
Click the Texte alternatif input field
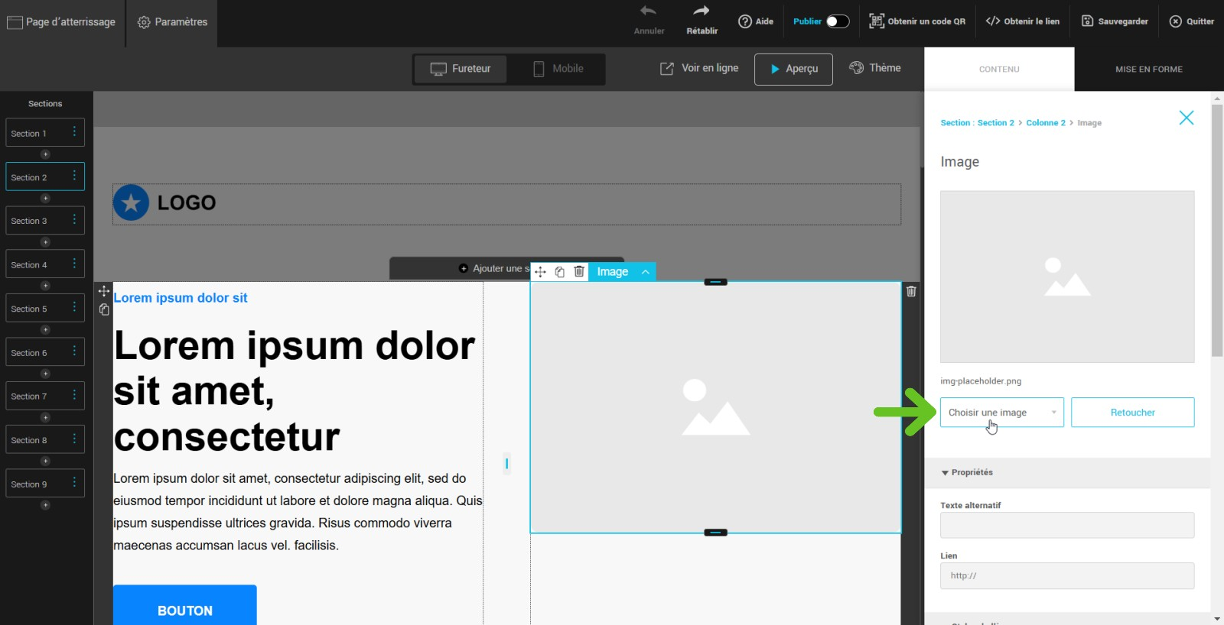1066,525
